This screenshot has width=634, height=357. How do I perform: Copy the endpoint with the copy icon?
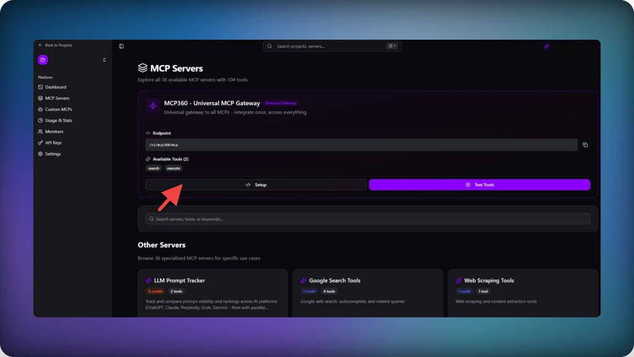(585, 145)
